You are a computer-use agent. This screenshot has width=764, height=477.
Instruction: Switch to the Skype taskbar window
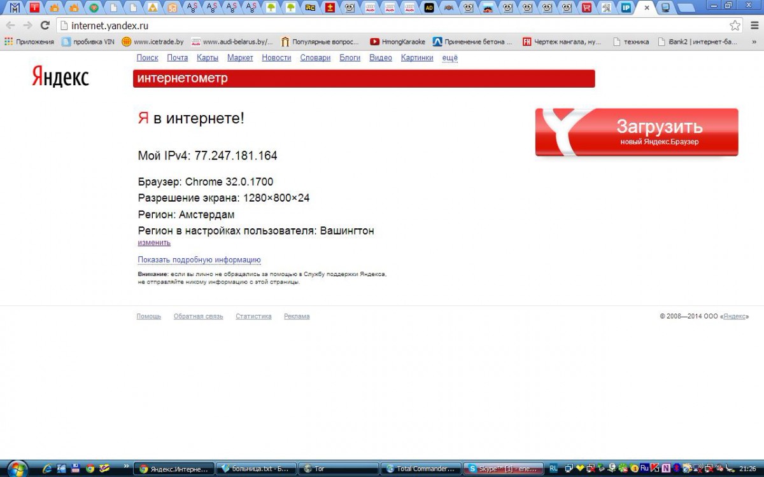(503, 469)
